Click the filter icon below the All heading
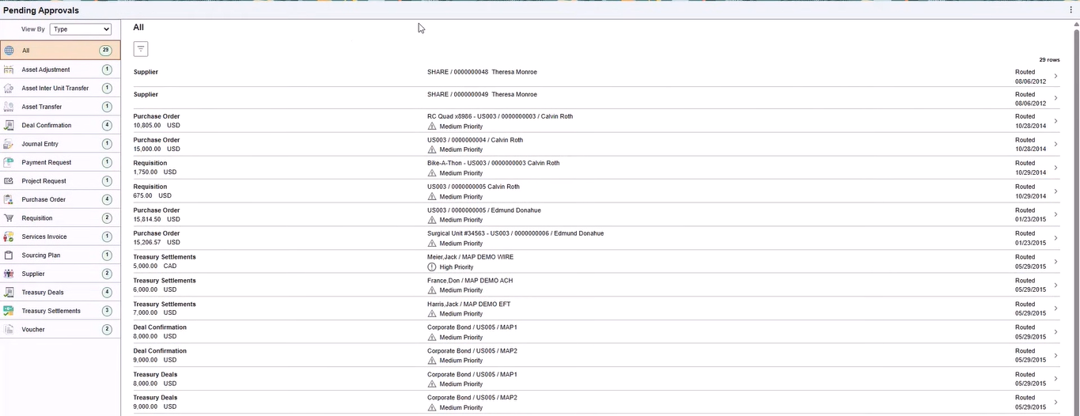The image size is (1080, 416). click(x=141, y=49)
